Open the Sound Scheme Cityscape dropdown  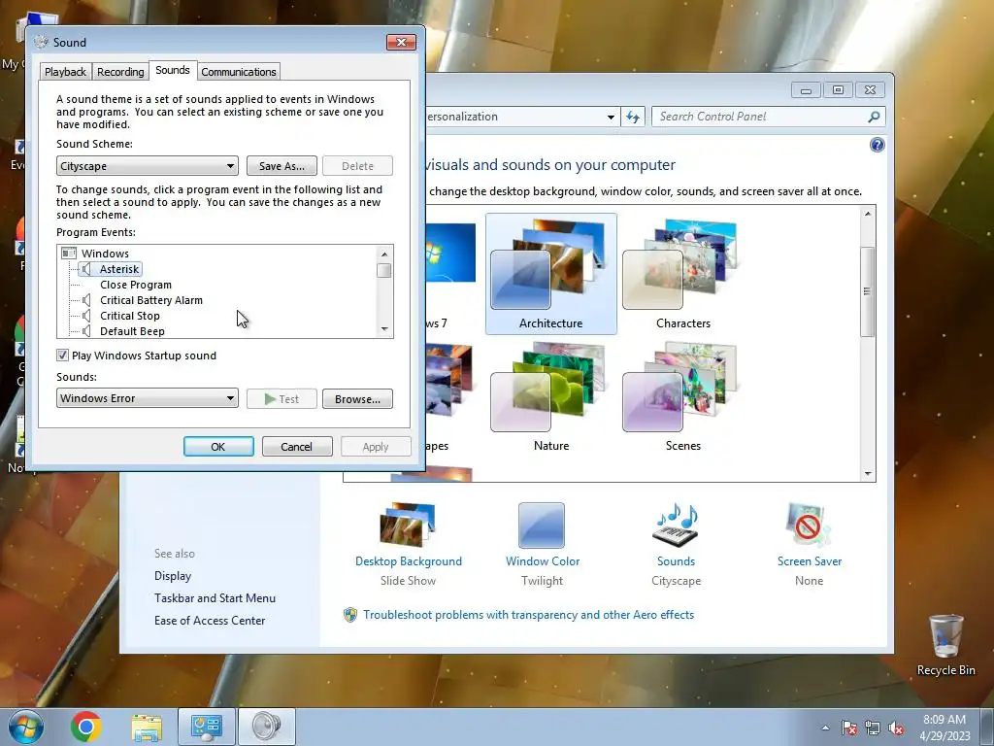[148, 166]
